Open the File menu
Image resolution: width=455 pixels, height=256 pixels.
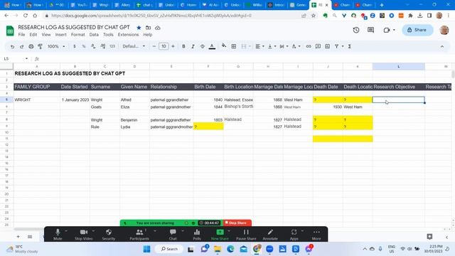pyautogui.click(x=21, y=35)
